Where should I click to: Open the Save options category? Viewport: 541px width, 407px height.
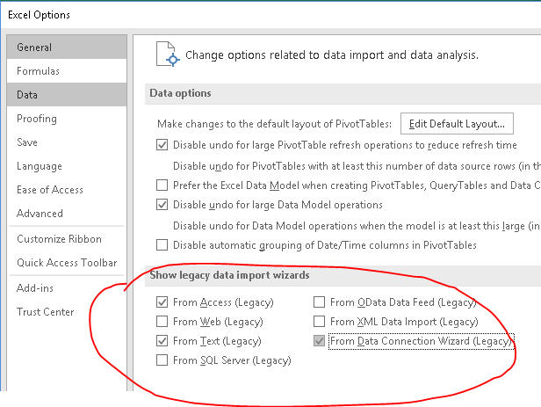67,142
